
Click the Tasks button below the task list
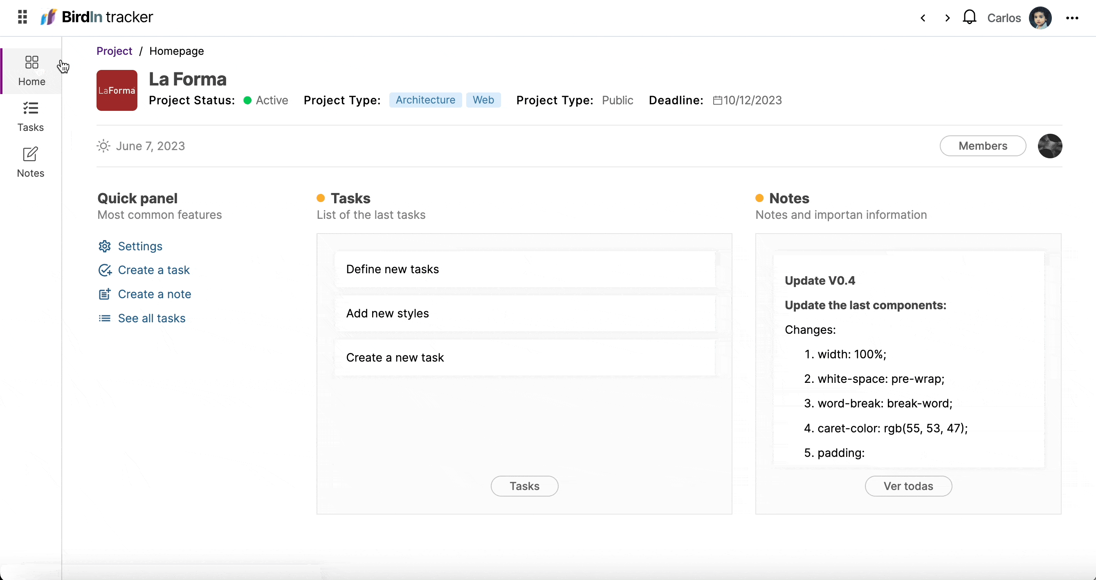(525, 486)
